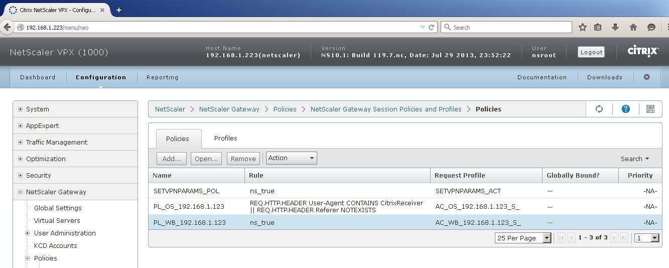
Task: Go to previous page pagination icon
Action: (x=571, y=238)
